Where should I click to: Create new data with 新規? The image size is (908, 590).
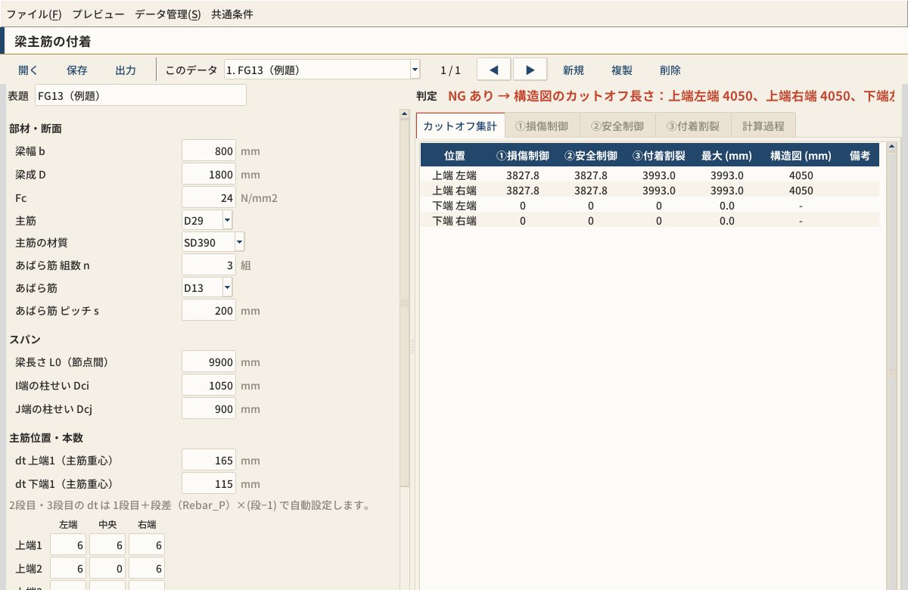pos(573,70)
